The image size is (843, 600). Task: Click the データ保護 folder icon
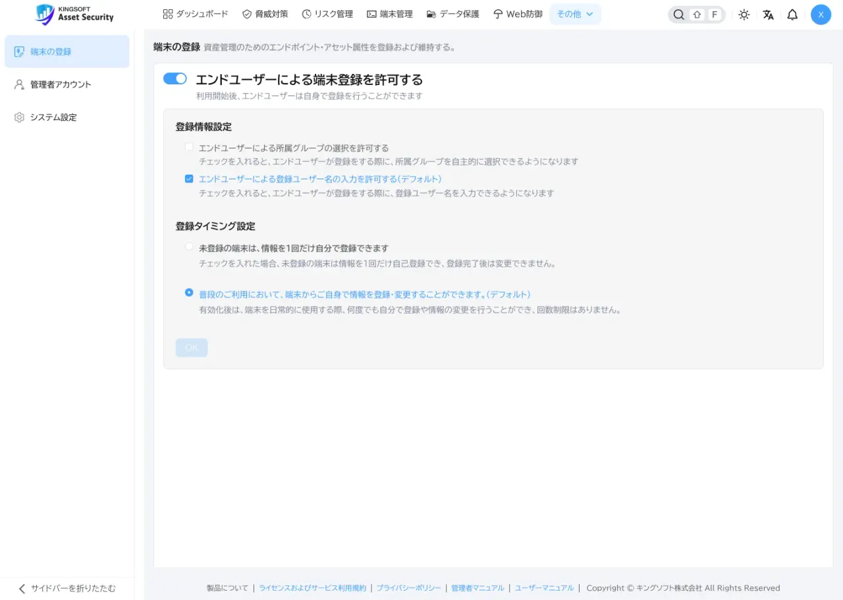[x=431, y=14]
